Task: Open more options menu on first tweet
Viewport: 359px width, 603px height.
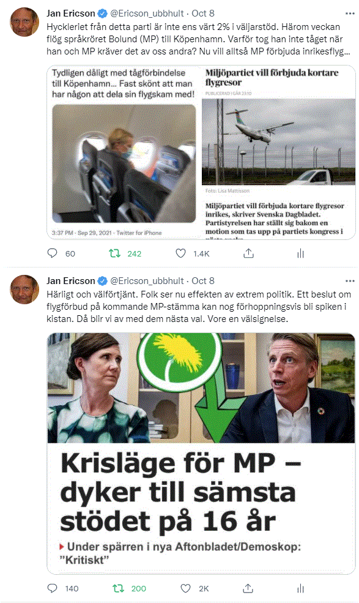Action: tap(350, 13)
